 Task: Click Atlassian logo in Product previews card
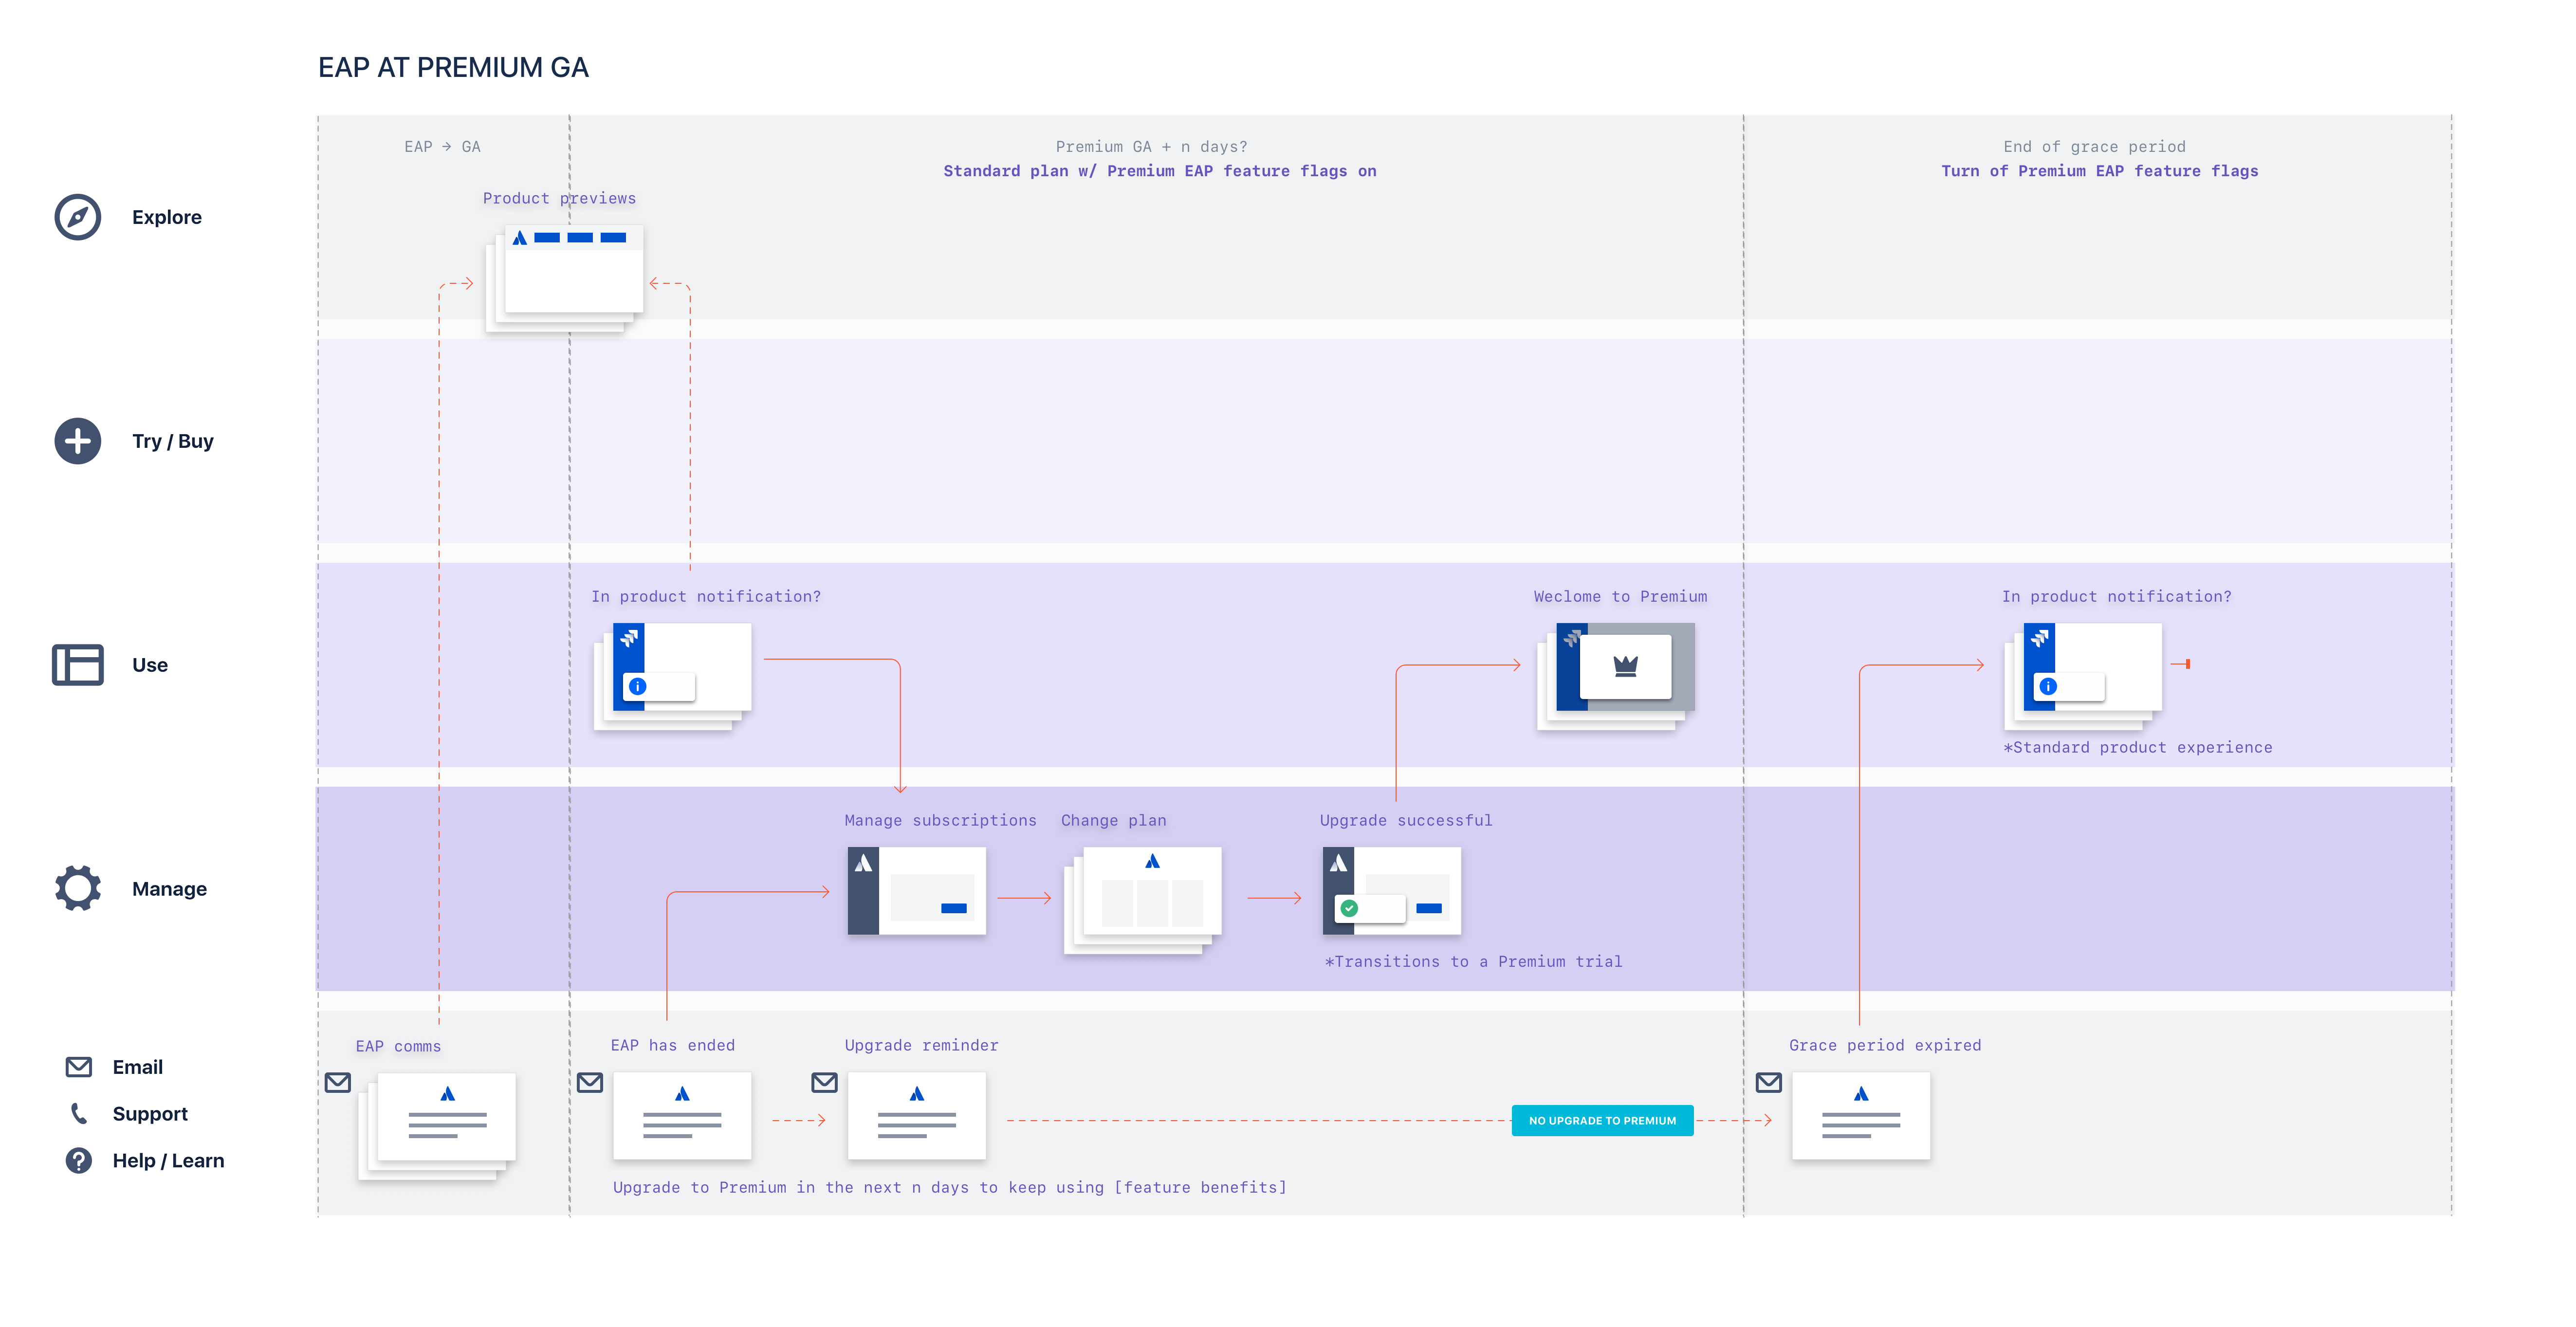520,238
